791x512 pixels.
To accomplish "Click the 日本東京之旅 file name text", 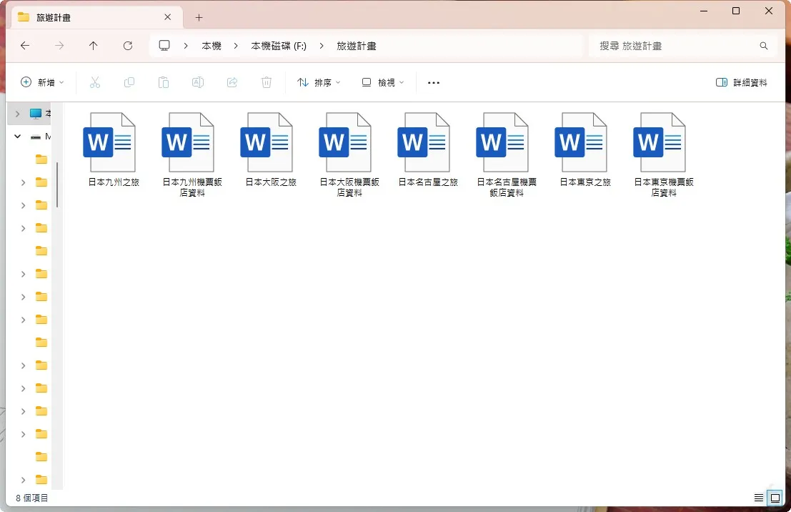I will [585, 182].
